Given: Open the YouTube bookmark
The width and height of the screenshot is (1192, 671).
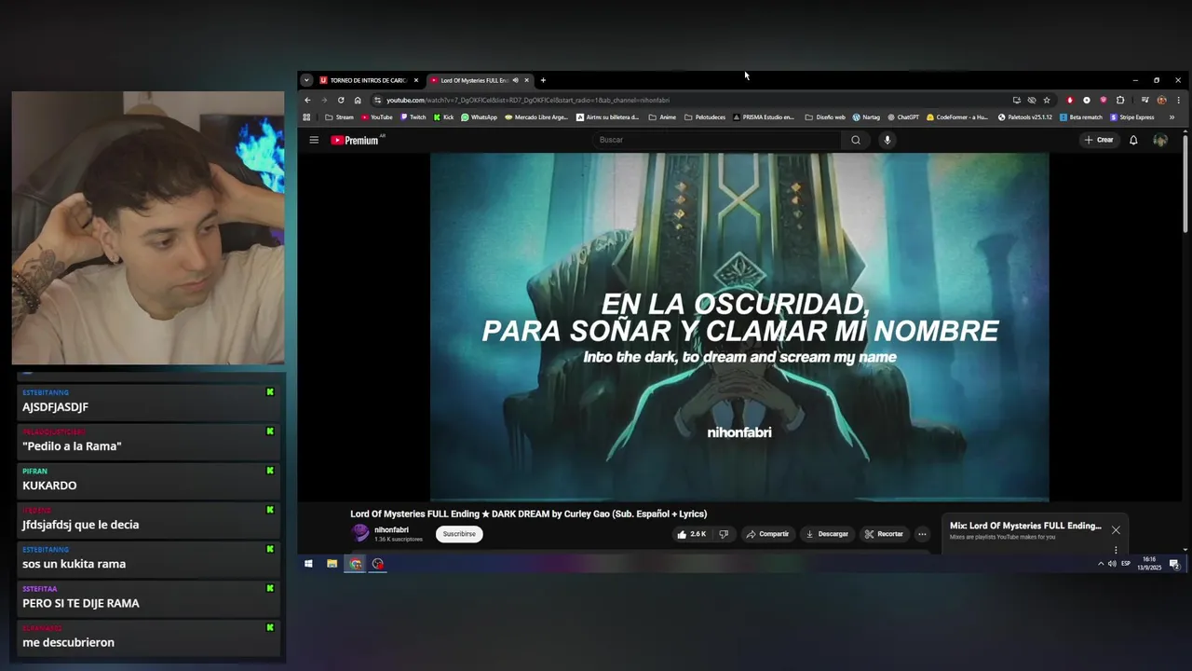Looking at the screenshot, I should pyautogui.click(x=376, y=117).
